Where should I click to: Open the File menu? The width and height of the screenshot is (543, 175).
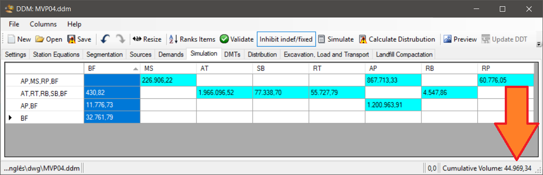(14, 24)
